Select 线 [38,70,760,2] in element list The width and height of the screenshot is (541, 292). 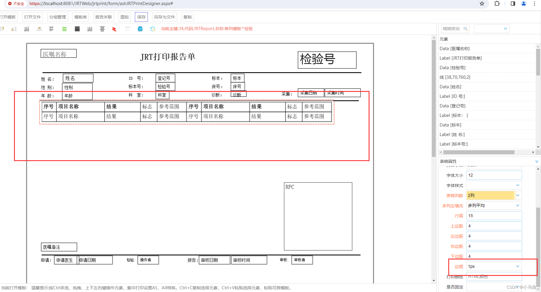[487, 77]
